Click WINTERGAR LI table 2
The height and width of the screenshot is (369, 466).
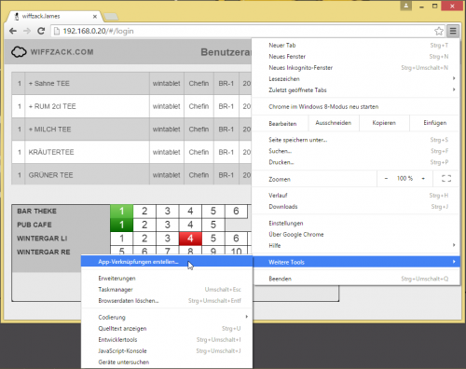(144, 239)
